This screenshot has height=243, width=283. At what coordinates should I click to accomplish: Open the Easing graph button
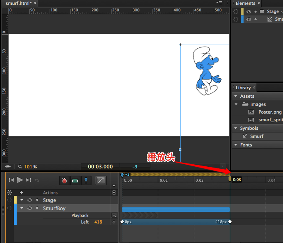point(100,180)
